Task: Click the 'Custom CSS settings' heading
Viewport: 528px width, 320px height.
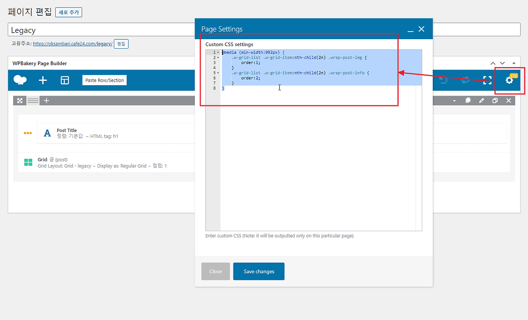Action: coord(229,44)
